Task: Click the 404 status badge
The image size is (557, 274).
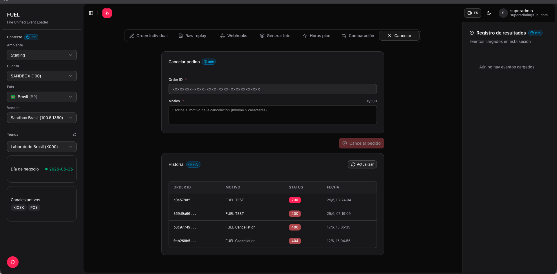Action: [295, 241]
